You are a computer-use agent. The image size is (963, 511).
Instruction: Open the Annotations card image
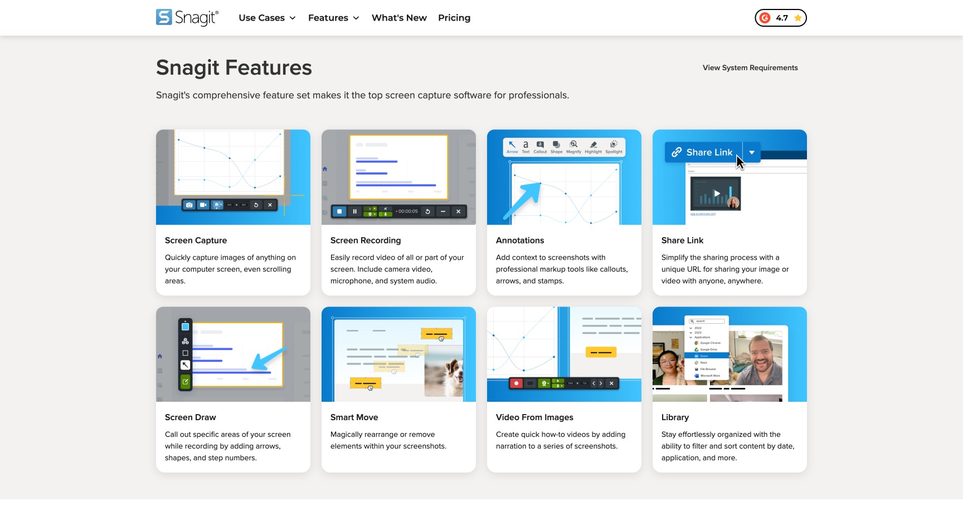[564, 177]
